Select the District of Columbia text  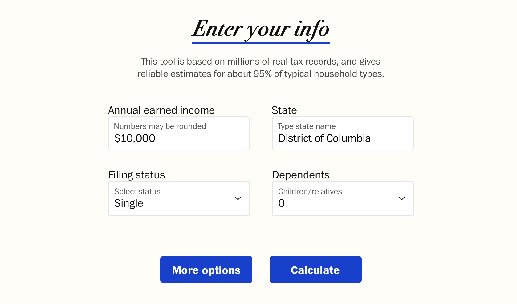324,138
